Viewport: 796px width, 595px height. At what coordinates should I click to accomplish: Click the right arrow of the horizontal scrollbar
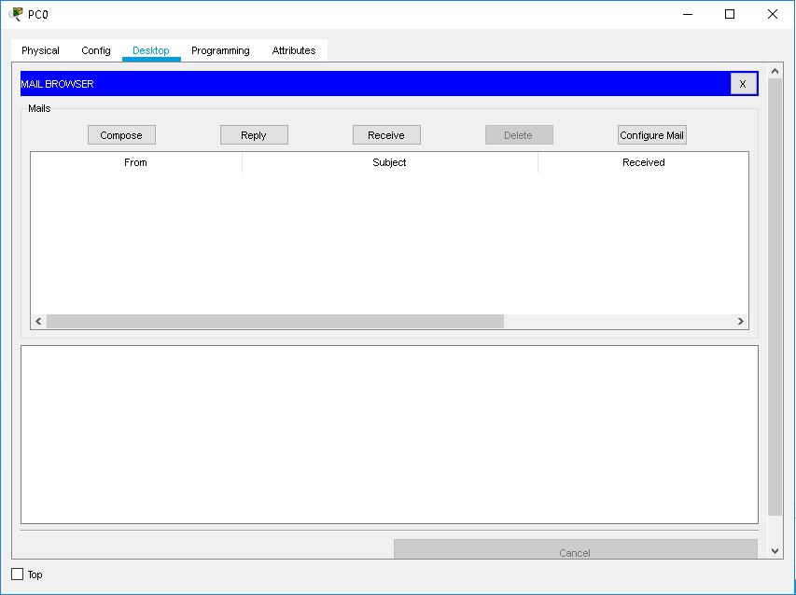pos(742,321)
